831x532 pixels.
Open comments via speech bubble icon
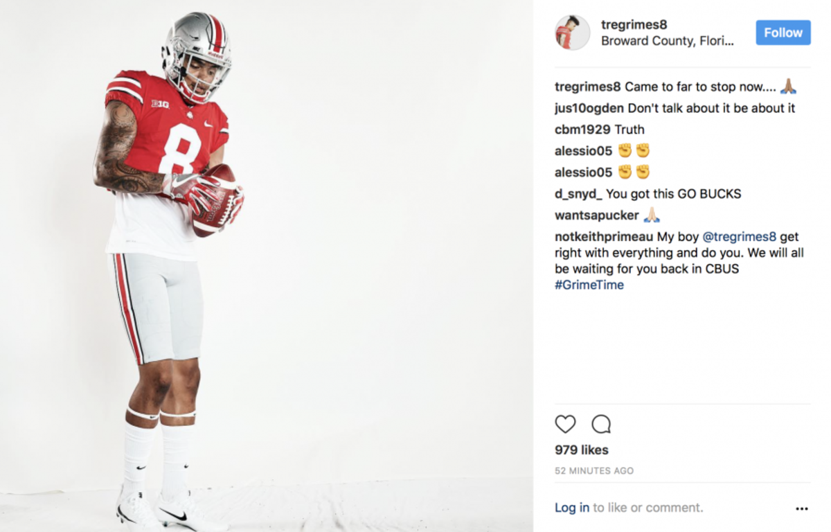pos(601,424)
